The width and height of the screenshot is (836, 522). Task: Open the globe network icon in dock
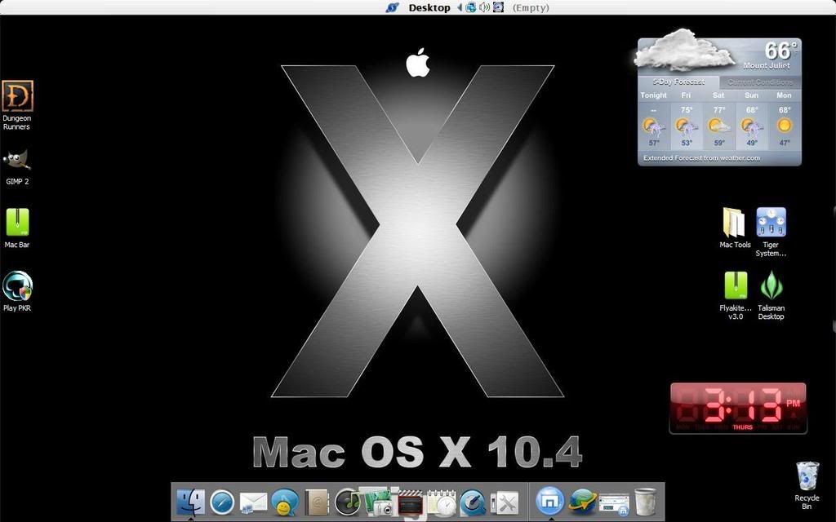pos(582,502)
